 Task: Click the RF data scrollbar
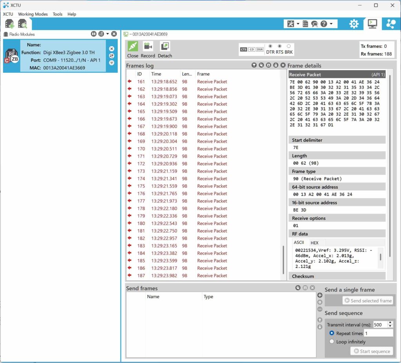click(x=381, y=257)
